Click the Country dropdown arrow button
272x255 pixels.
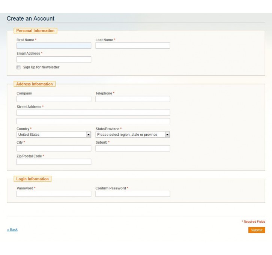tap(89, 135)
